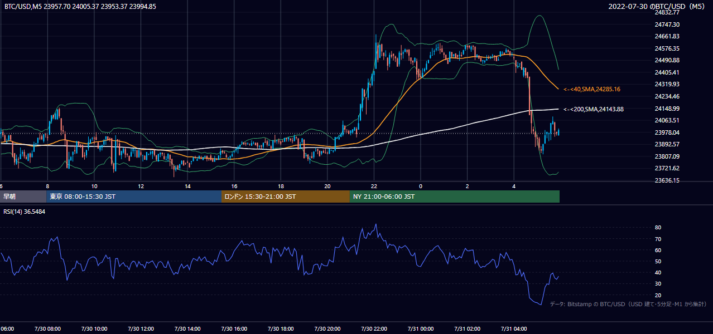Click hour label 16 under price chart
Viewport: 713px width, 334px height.
(234, 186)
